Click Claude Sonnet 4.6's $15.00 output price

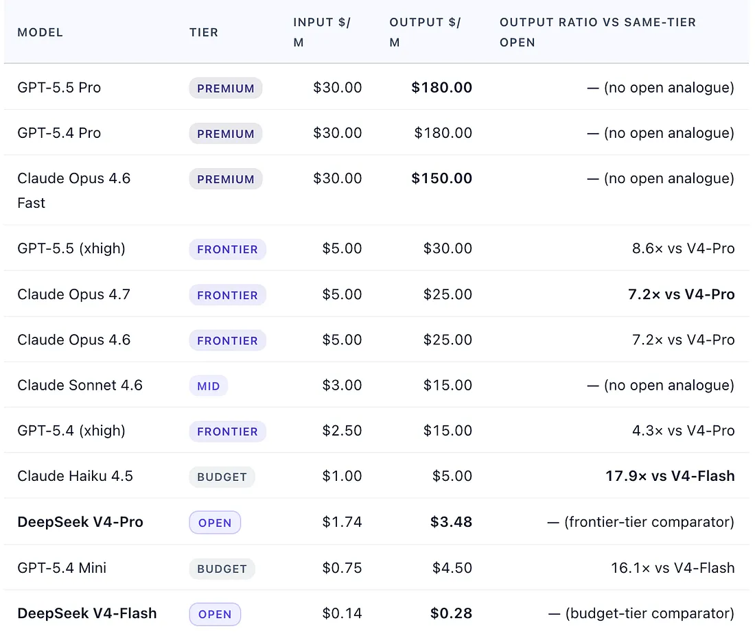tap(448, 385)
